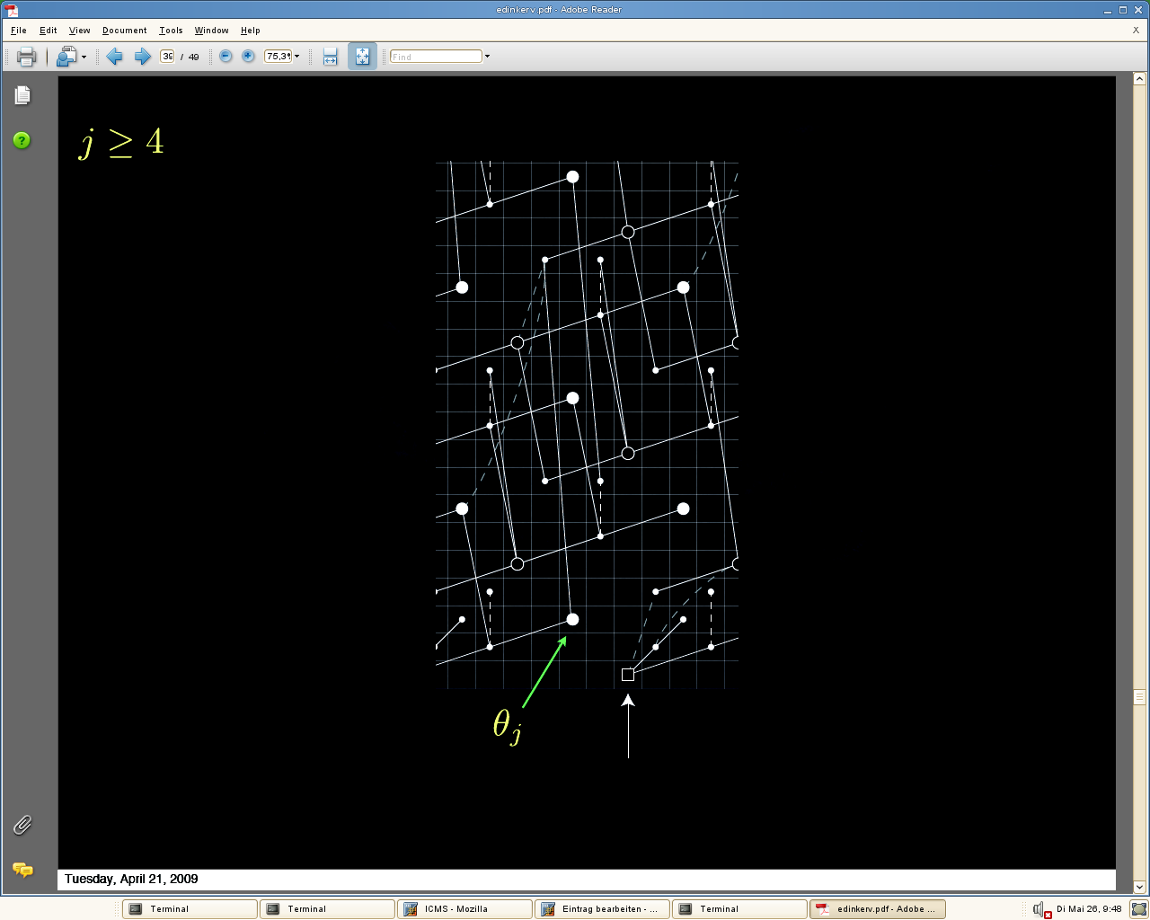Toggle Fit Width scrolling mode
The width and height of the screenshot is (1150, 920).
(x=330, y=57)
